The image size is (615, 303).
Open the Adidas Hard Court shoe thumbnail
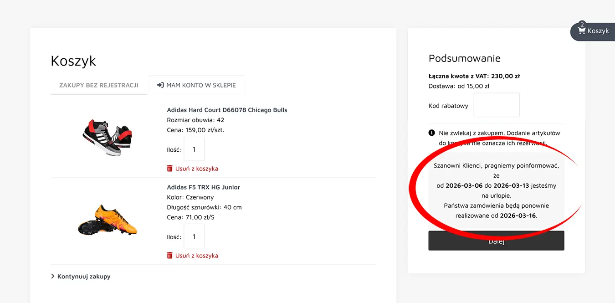108,137
